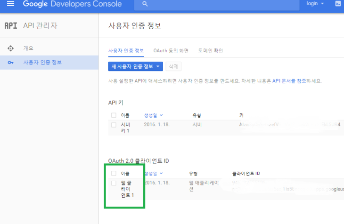Click the 개요 overview icon in sidebar

pos(10,48)
